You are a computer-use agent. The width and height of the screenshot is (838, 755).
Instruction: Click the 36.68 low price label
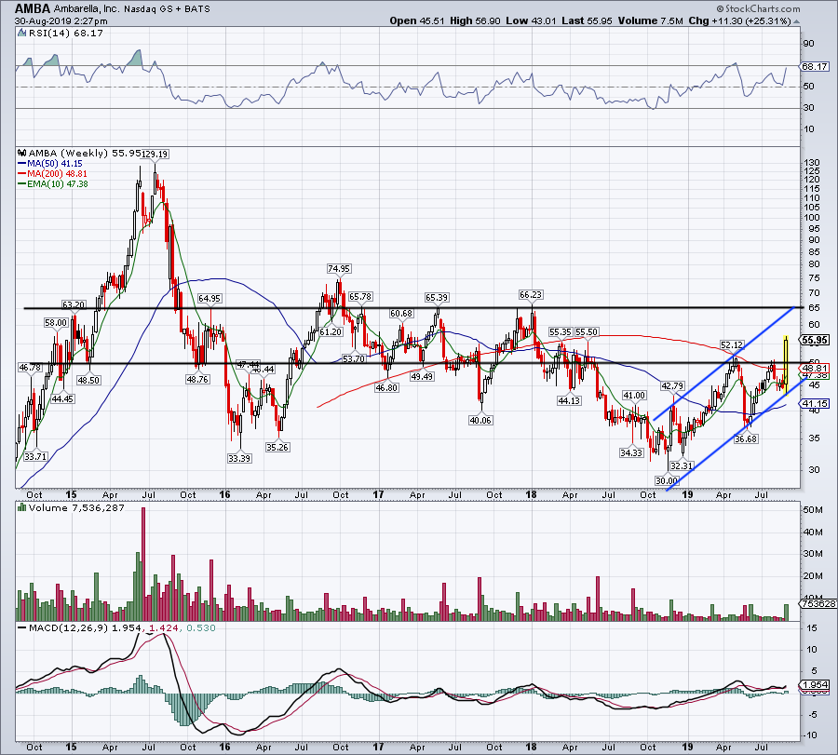(746, 439)
